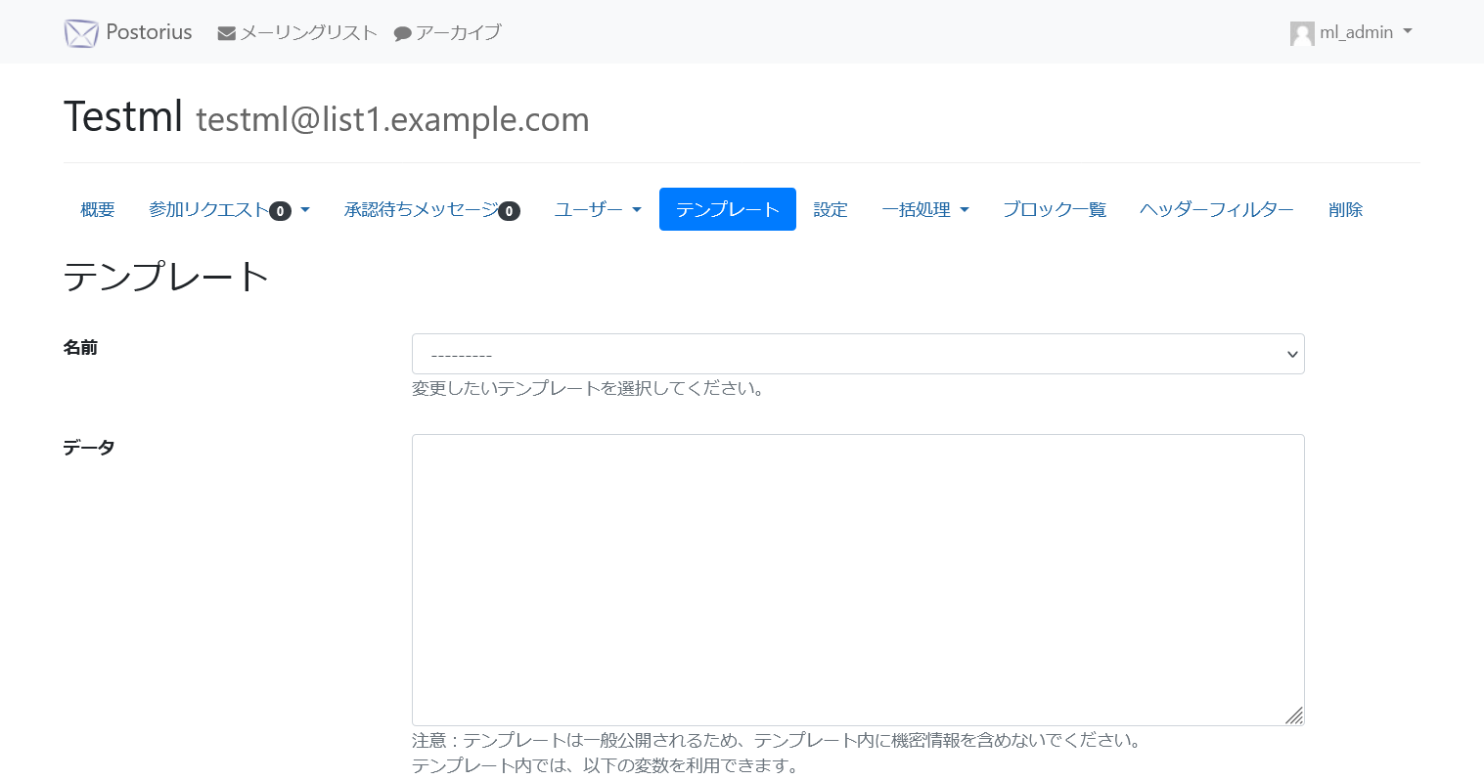Open the メーリングリスト navigation link

point(297,32)
